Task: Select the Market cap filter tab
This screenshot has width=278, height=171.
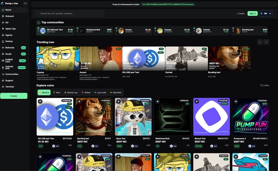Action: (x=71, y=92)
